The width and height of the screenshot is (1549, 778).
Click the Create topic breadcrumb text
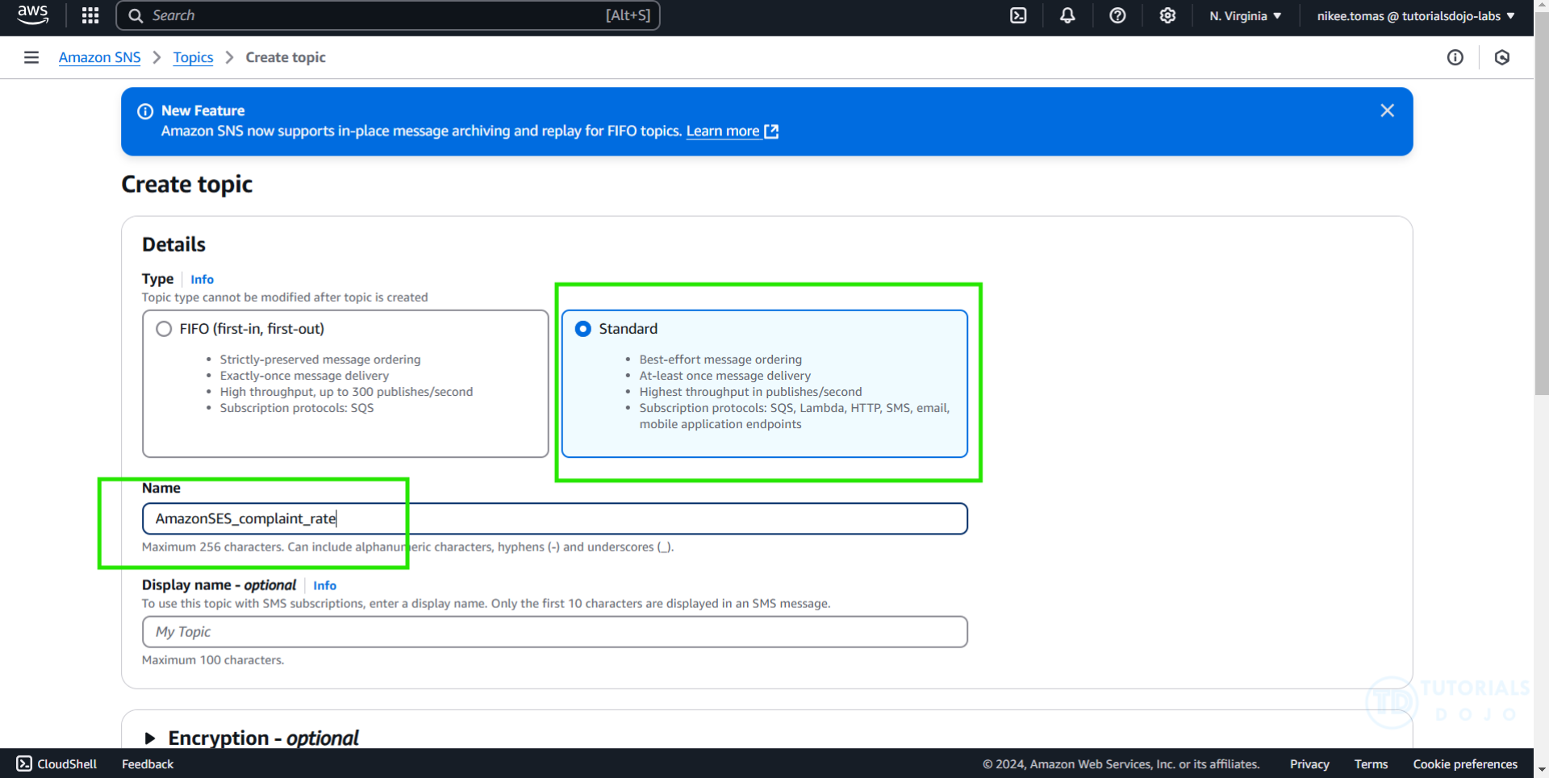click(286, 57)
